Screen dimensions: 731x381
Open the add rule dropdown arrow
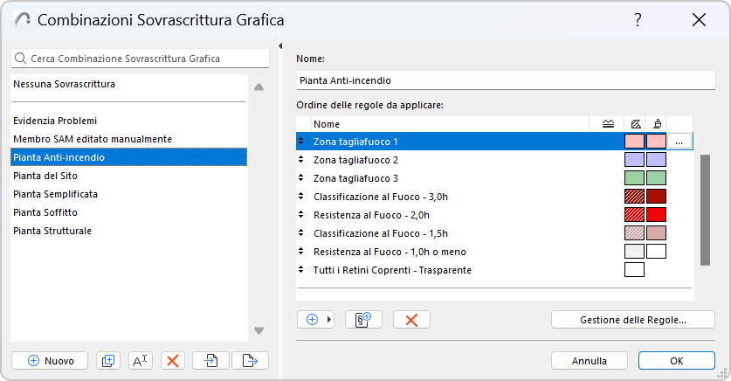pyautogui.click(x=329, y=320)
